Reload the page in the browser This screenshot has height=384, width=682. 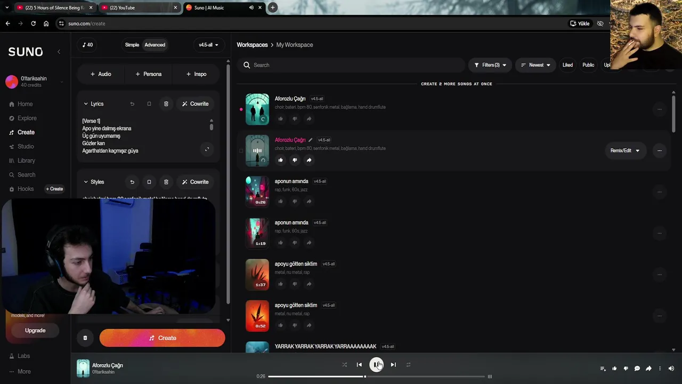(33, 23)
